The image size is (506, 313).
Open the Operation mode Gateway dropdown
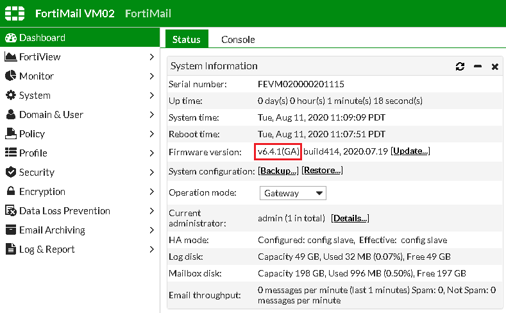coord(292,193)
